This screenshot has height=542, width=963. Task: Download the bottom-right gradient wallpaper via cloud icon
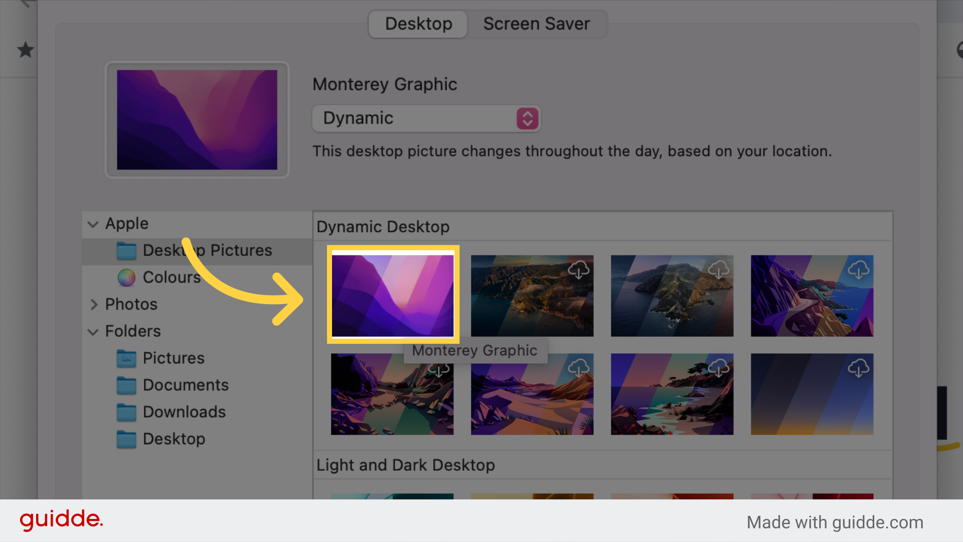(x=859, y=369)
